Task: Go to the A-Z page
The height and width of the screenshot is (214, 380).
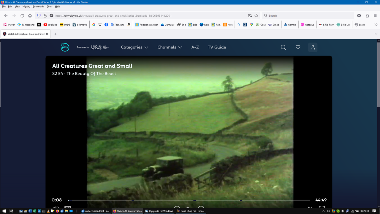Action: point(195,47)
